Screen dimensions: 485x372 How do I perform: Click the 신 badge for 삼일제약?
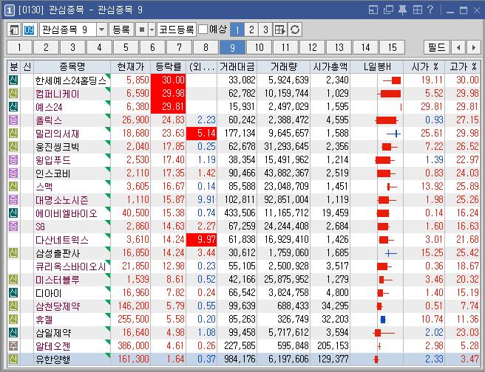point(13,332)
